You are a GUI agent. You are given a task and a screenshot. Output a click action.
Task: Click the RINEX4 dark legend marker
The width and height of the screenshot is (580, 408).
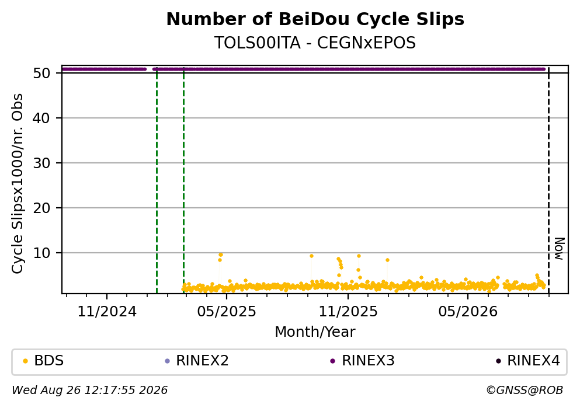[x=498, y=361]
